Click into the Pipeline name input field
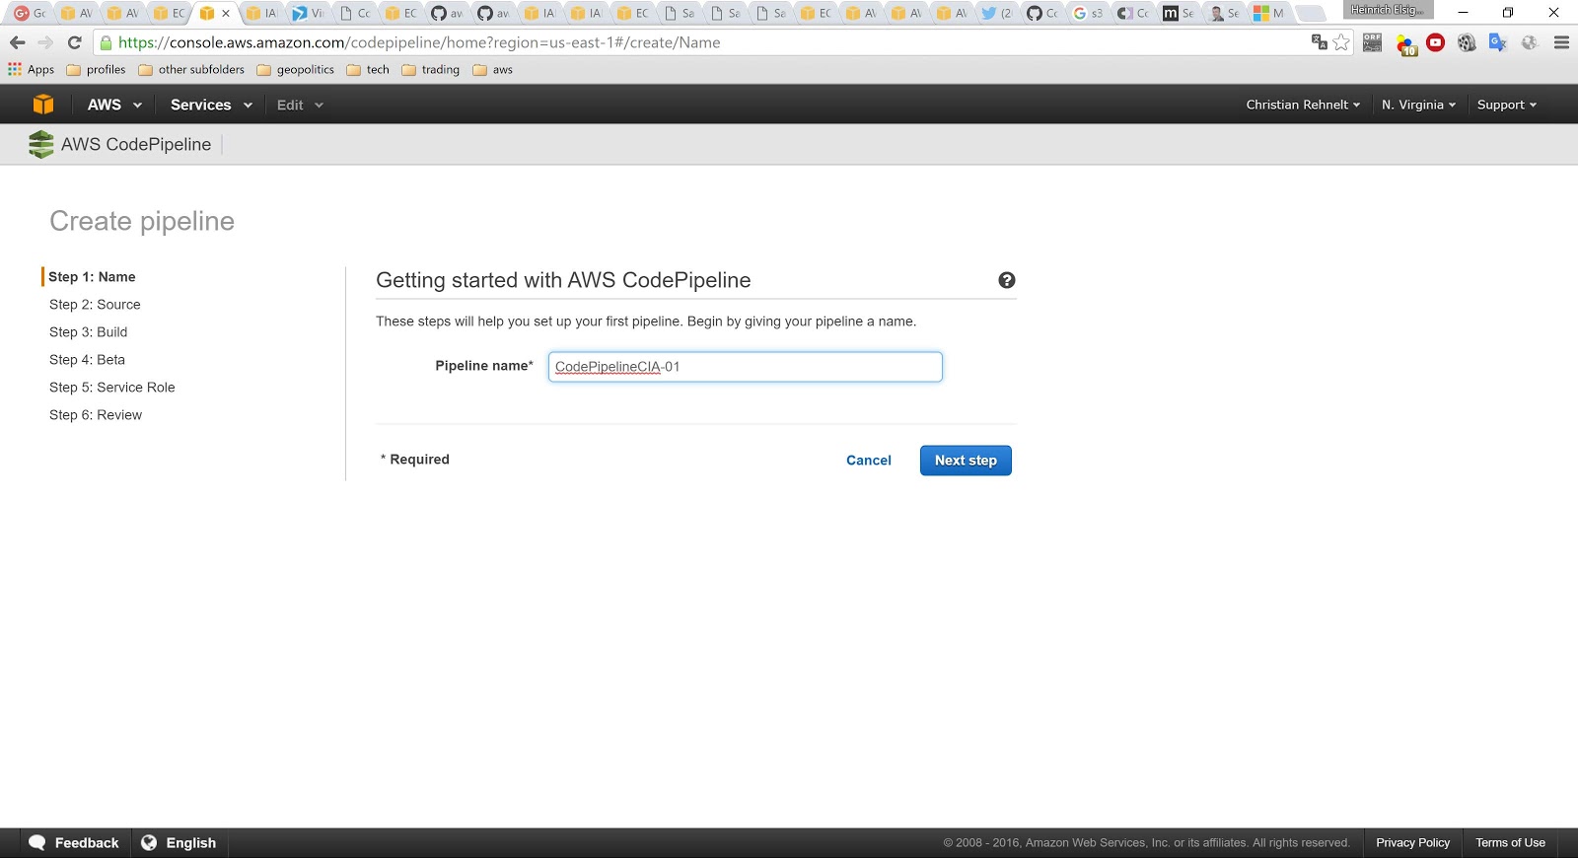 click(746, 367)
